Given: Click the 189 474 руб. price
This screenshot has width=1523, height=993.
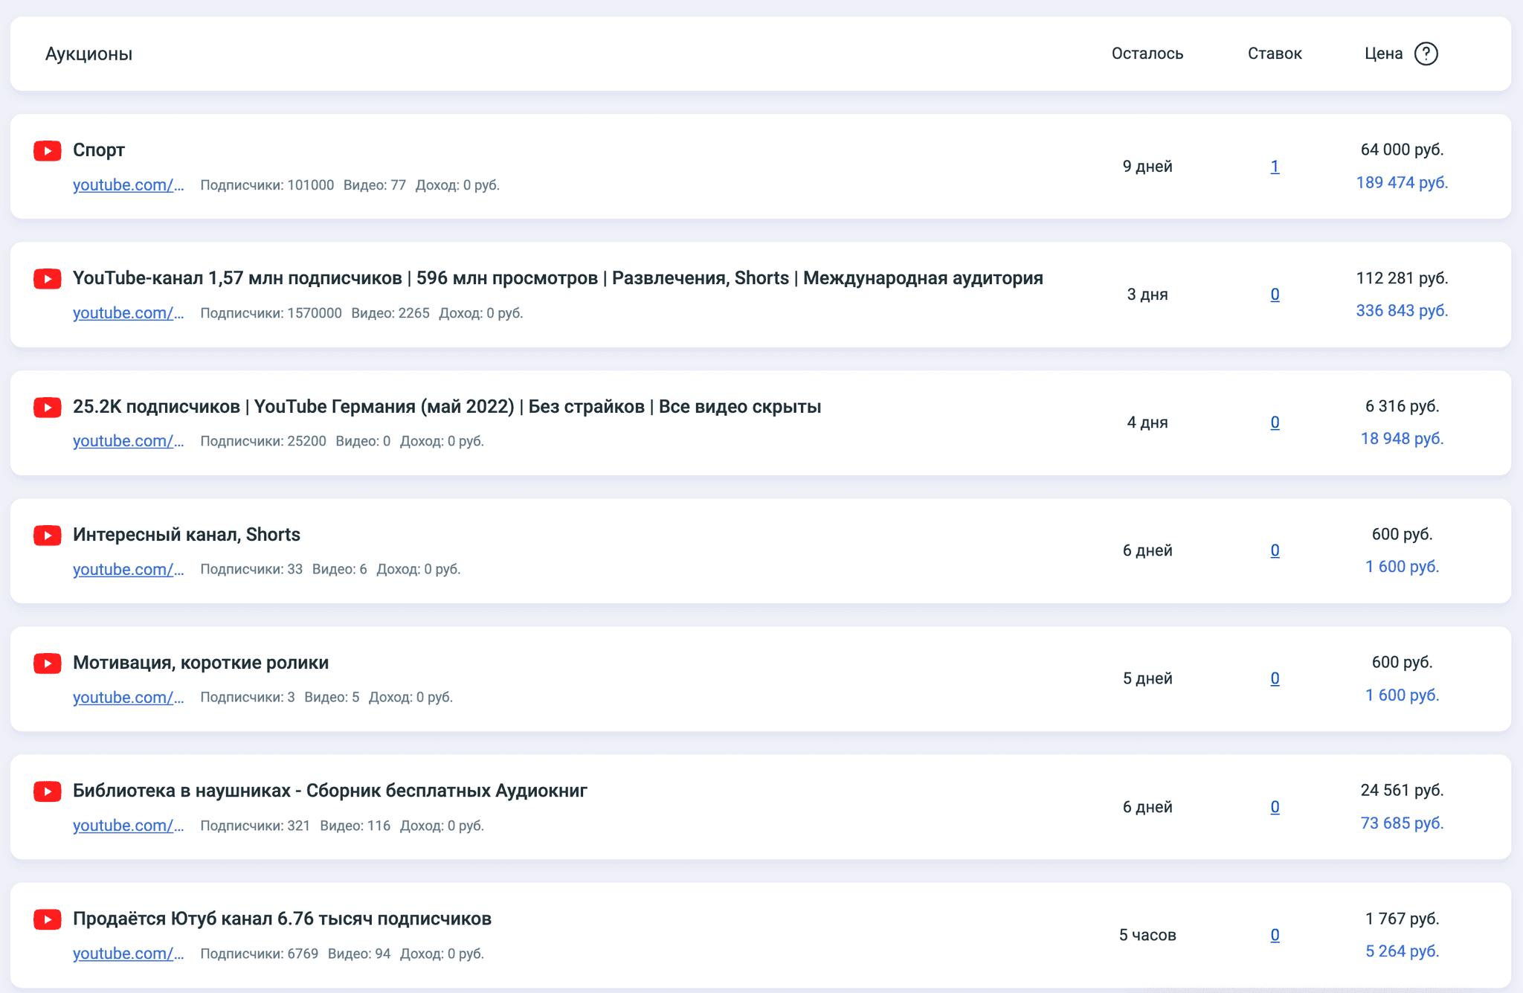Looking at the screenshot, I should (1402, 182).
